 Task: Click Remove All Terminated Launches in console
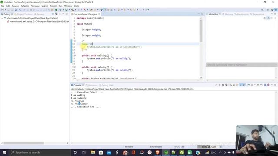pyautogui.click(x=226, y=85)
